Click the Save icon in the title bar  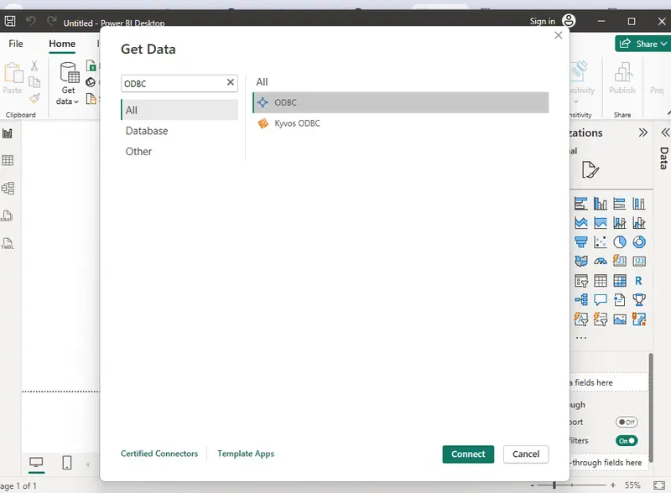[x=10, y=21]
